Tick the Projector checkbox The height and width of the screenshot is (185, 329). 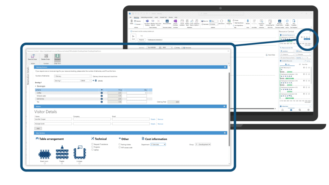point(93,147)
